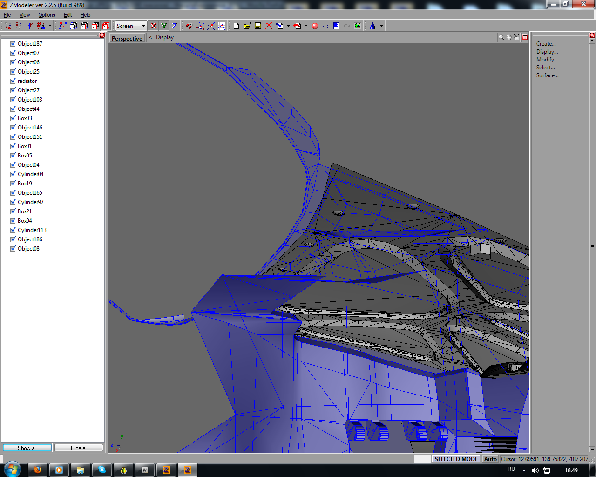Toggle visibility checkbox for Object187
Image resolution: width=596 pixels, height=477 pixels.
pos(13,44)
